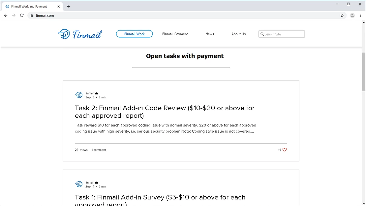
Task: Go to the News nav item
Action: pos(210,34)
